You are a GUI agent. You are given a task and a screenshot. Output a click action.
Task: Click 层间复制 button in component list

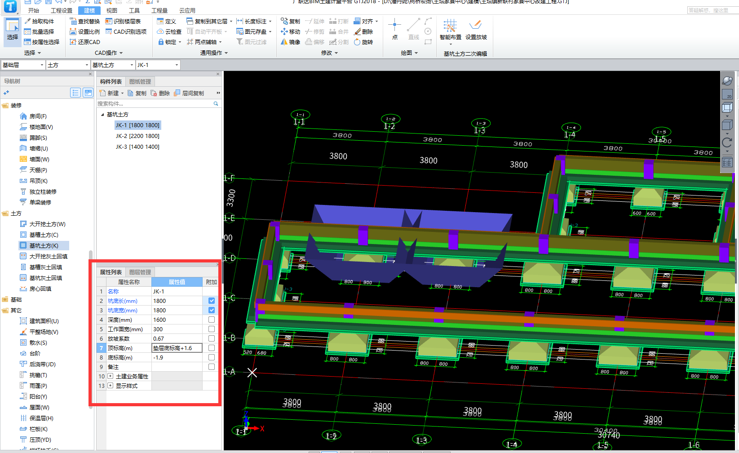[x=189, y=93]
